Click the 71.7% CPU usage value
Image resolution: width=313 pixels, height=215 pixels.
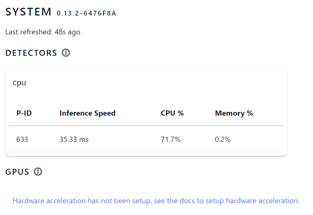coord(171,139)
